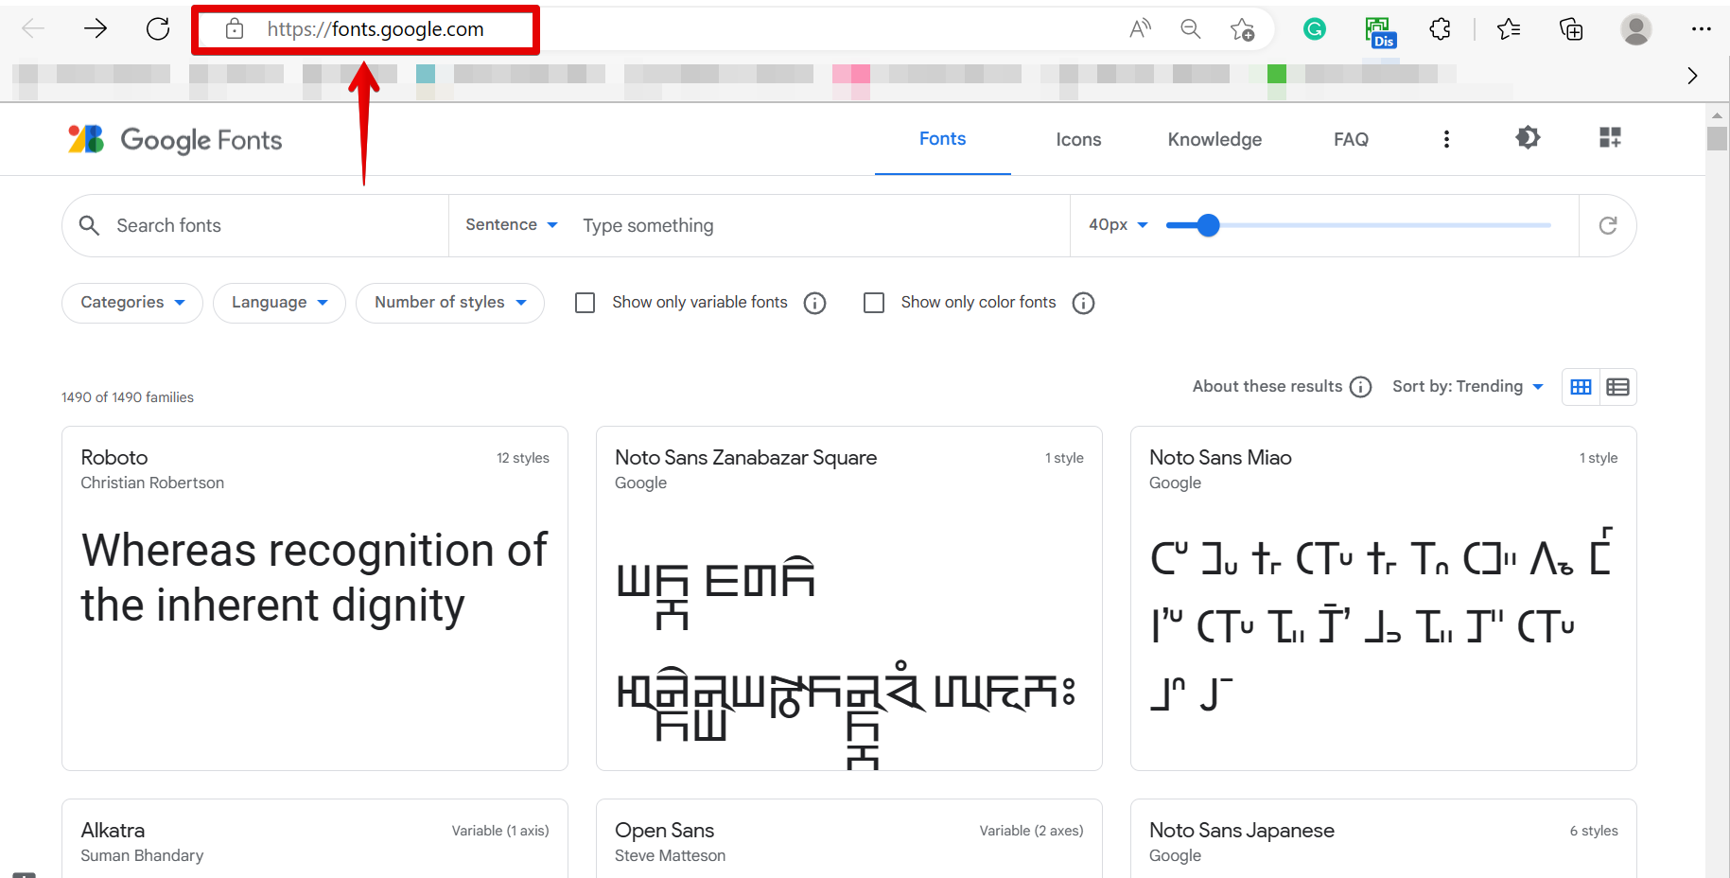Click the About these results link
This screenshot has height=878, width=1730.
[1267, 386]
